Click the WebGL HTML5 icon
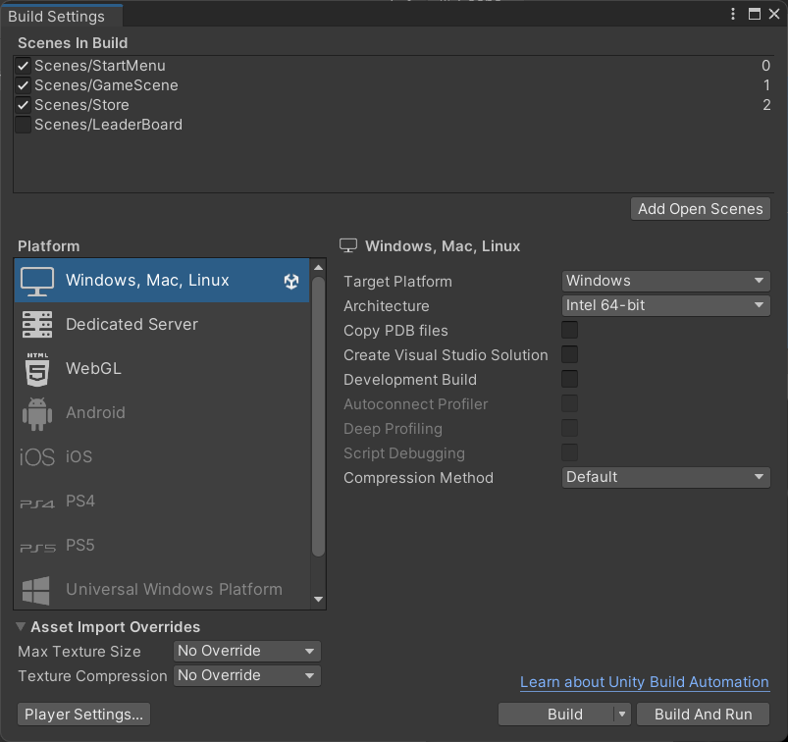788x742 pixels. 37,369
